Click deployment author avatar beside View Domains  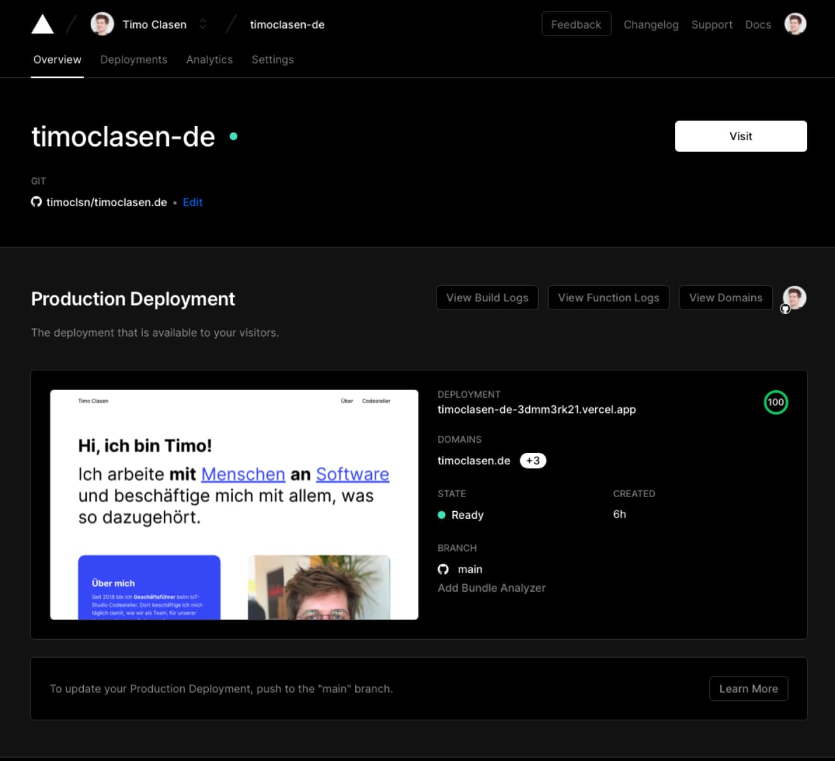(x=794, y=297)
